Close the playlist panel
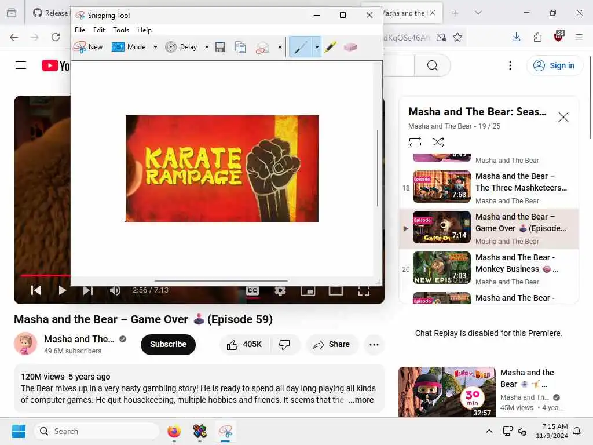Screen dimensions: 593x445 563,117
